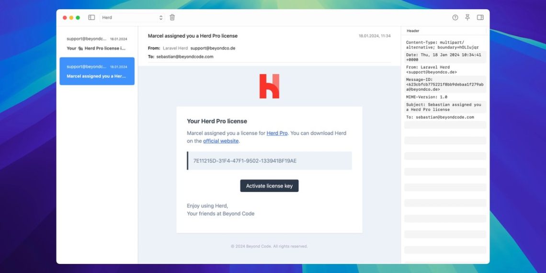This screenshot has height=273, width=546.
Task: Select the 'Marcel assigned you a Her...' email
Action: tap(97, 71)
